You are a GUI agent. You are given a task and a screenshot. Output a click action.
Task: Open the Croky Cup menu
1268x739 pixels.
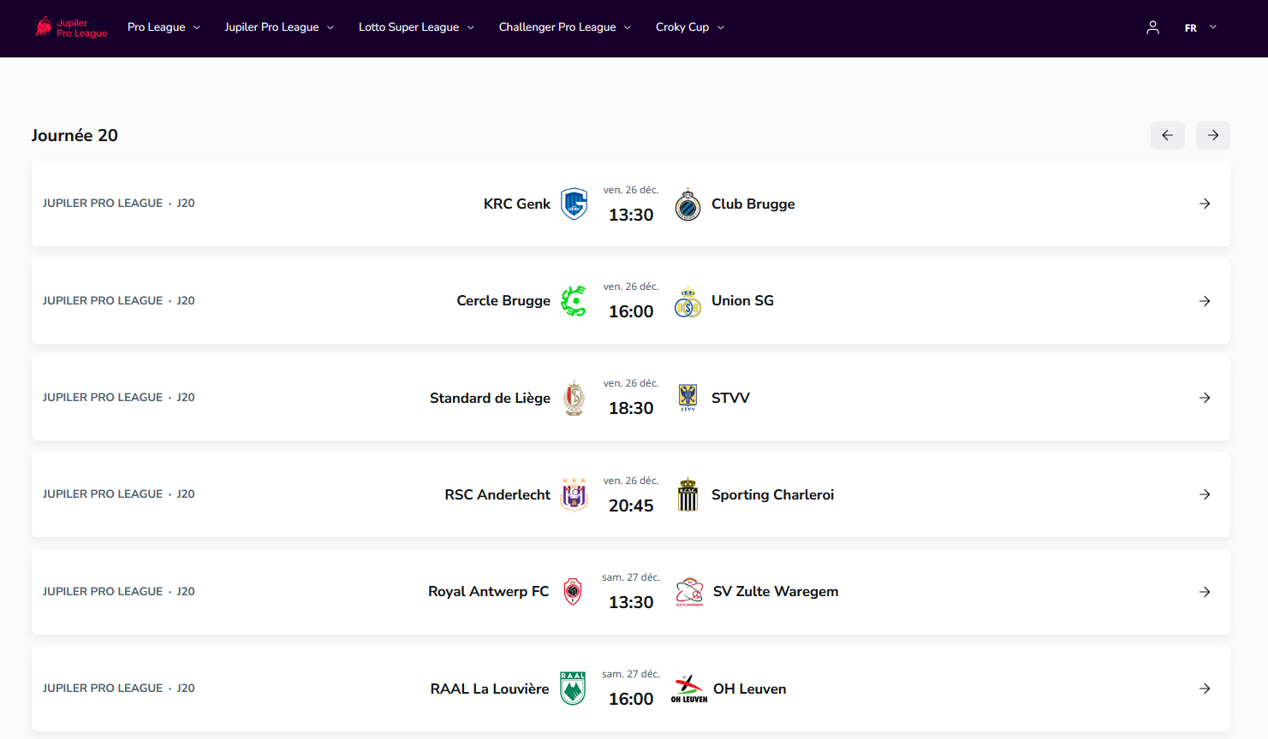[x=690, y=27]
